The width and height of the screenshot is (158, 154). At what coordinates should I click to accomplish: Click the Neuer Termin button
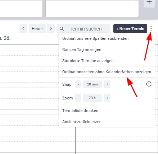click(x=130, y=29)
